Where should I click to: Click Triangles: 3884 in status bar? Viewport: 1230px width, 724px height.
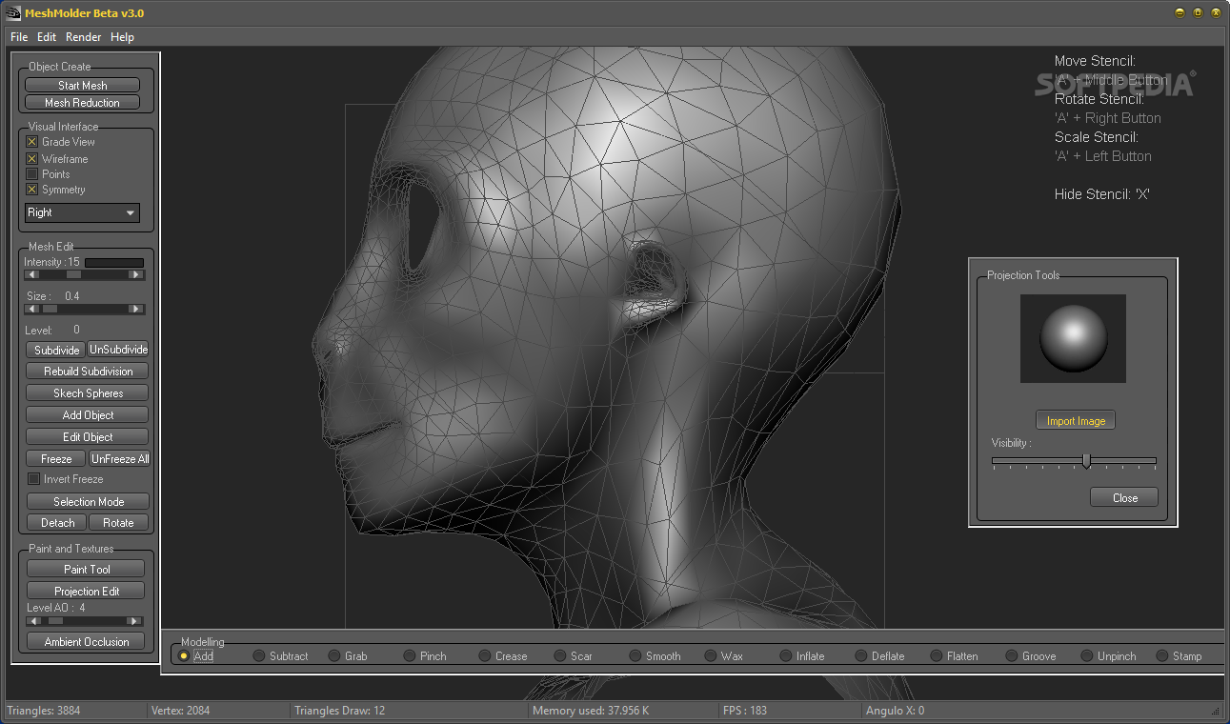click(x=42, y=710)
